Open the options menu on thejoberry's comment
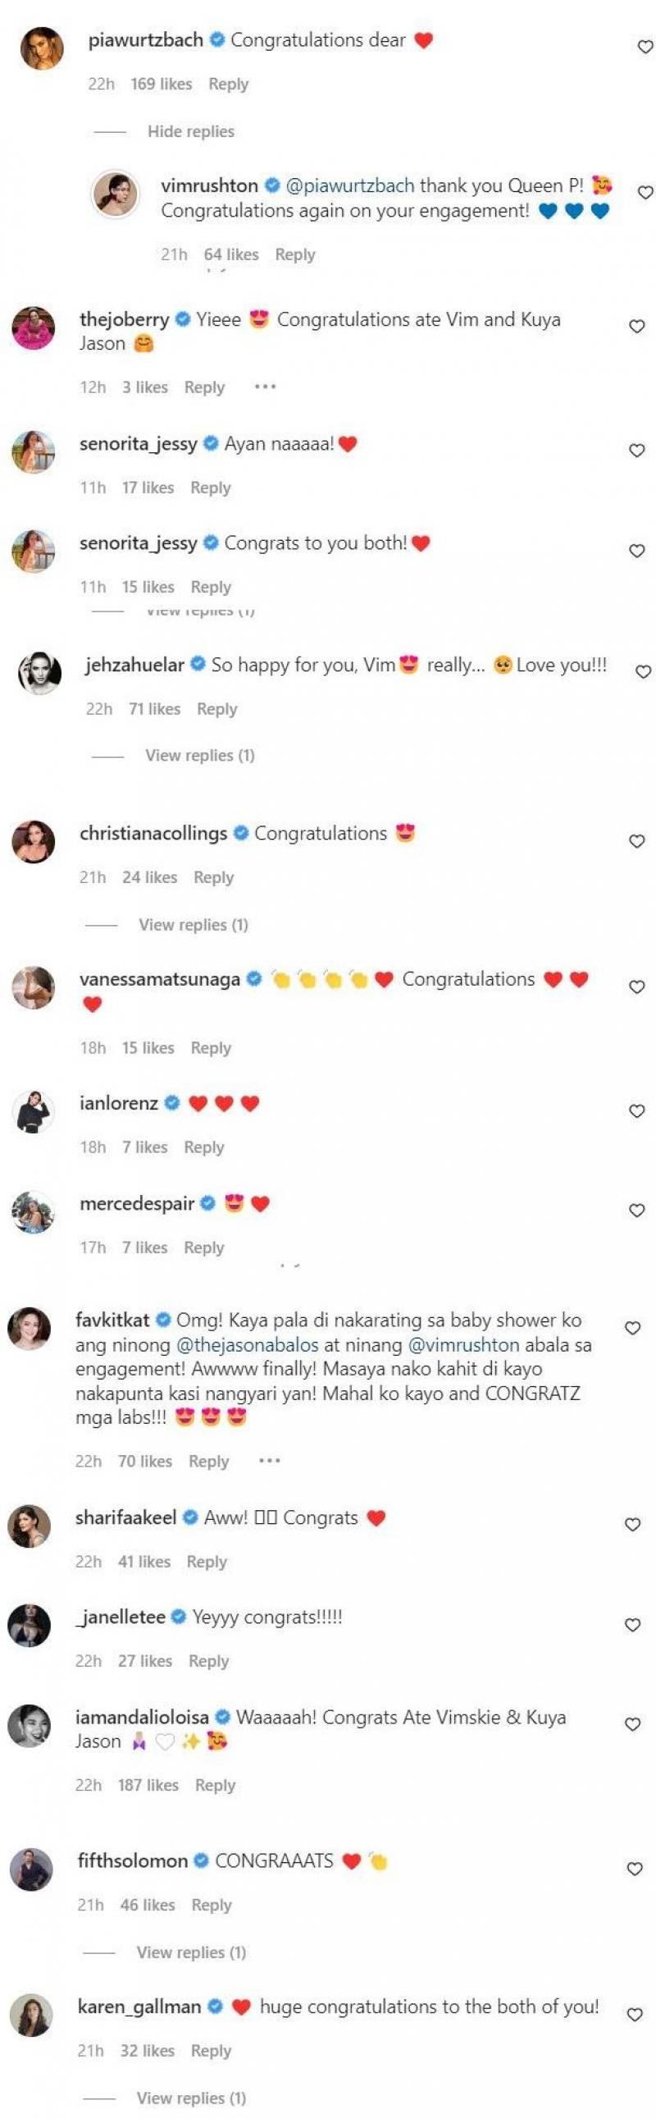The height and width of the screenshot is (2119, 656). (265, 387)
